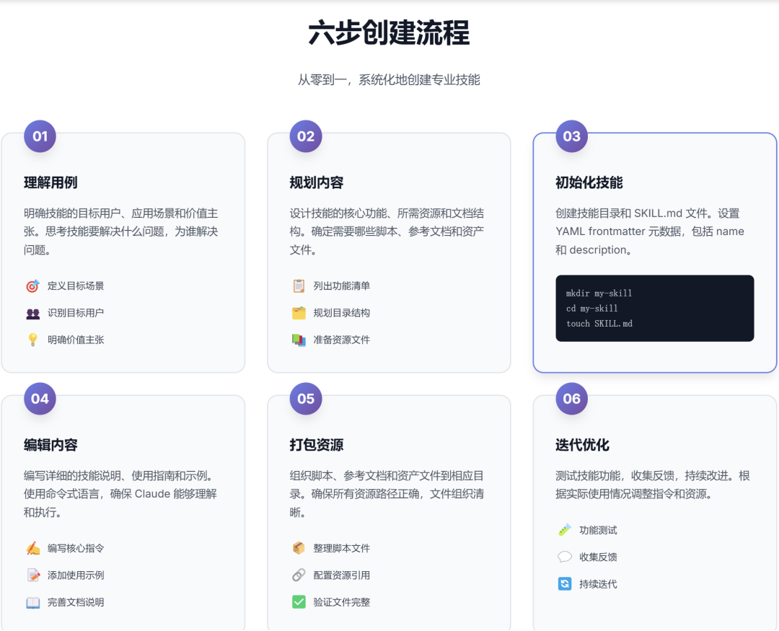The width and height of the screenshot is (779, 631).
Task: Click the package icon beside 整理脚本文件
Action: click(299, 549)
